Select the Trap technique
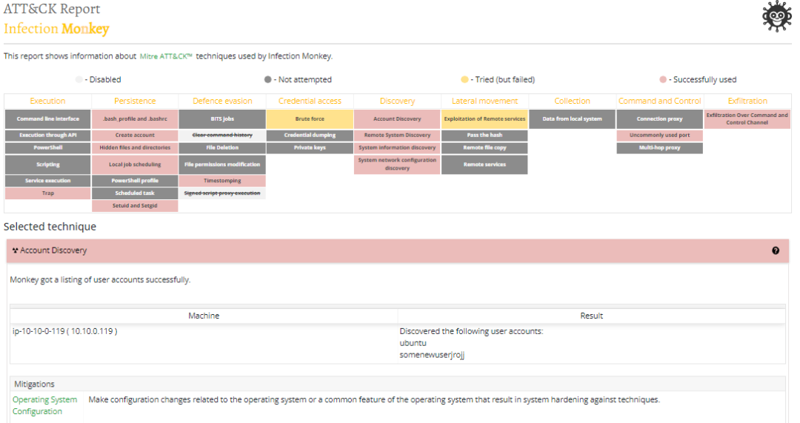The height and width of the screenshot is (423, 800). pos(48,193)
